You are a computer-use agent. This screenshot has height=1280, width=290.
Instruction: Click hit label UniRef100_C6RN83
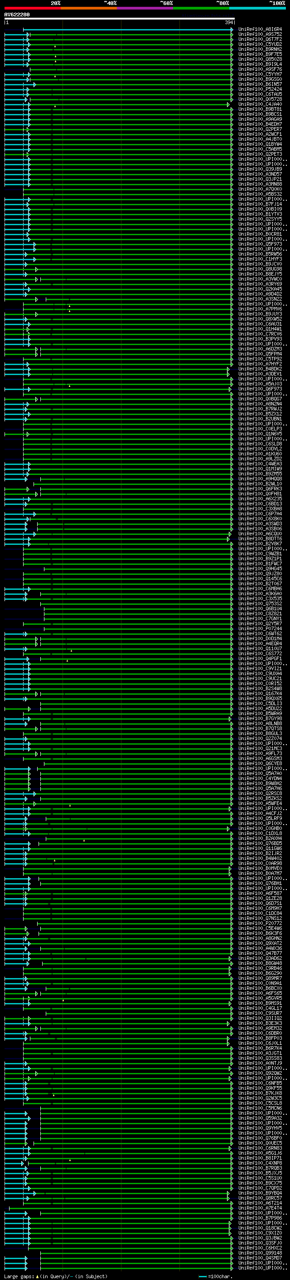click(x=260, y=1148)
